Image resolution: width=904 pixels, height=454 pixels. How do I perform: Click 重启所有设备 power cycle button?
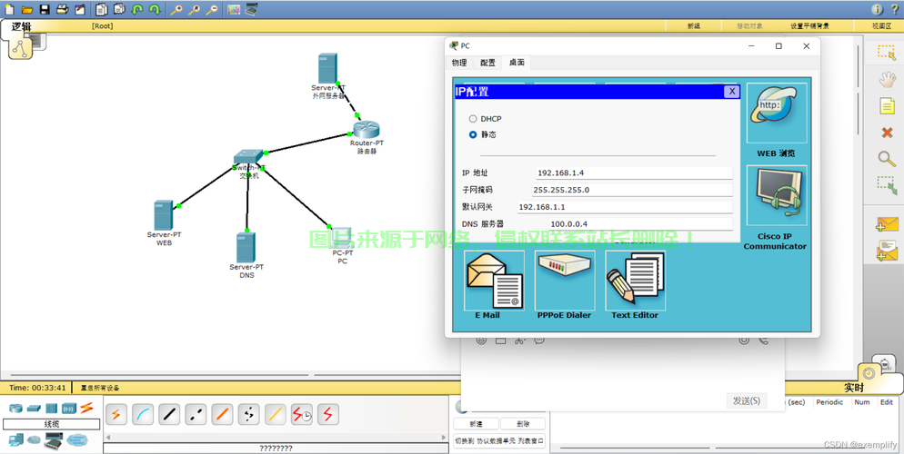pyautogui.click(x=100, y=388)
